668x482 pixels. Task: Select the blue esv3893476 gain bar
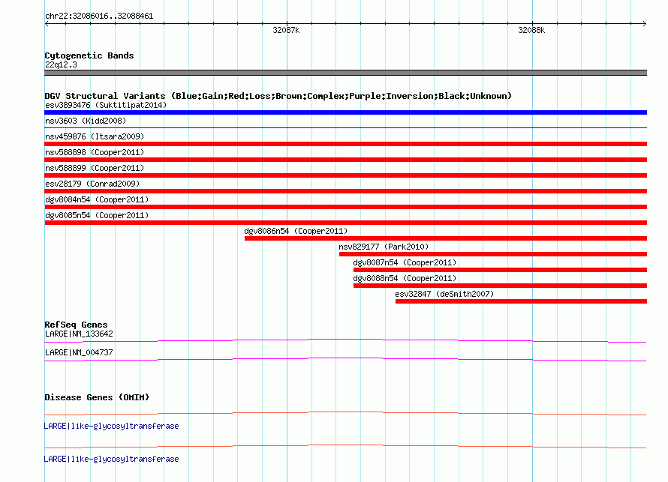pyautogui.click(x=345, y=112)
